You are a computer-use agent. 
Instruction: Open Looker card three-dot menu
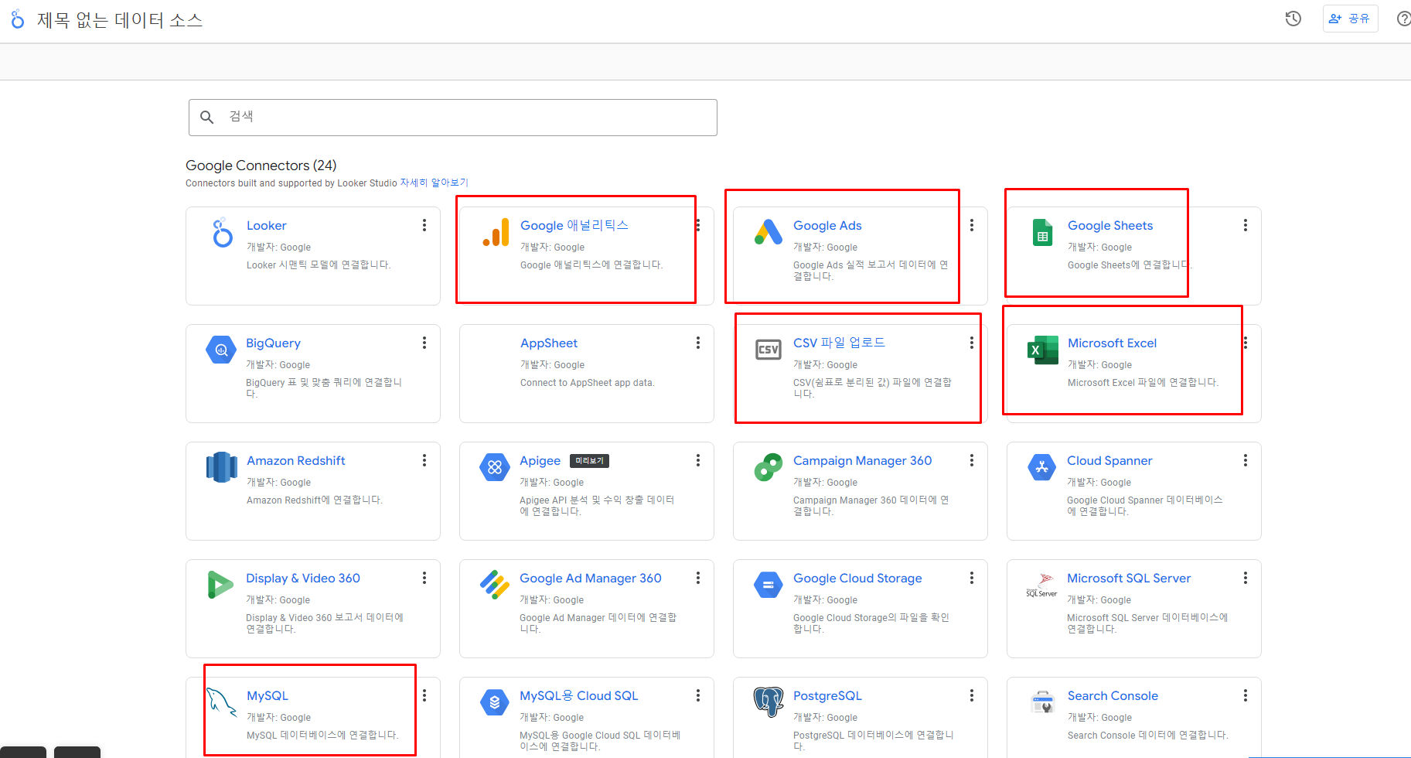424,225
